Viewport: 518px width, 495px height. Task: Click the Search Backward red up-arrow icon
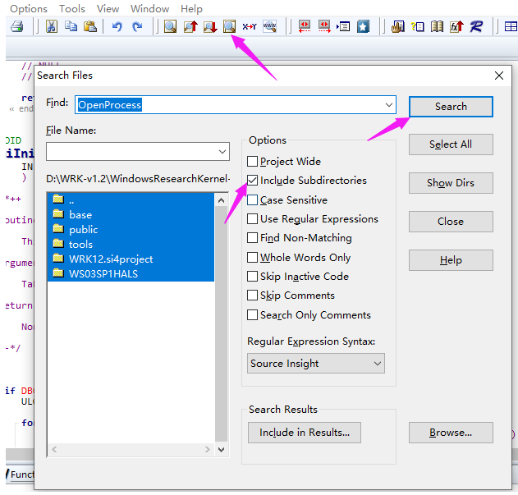pos(190,26)
